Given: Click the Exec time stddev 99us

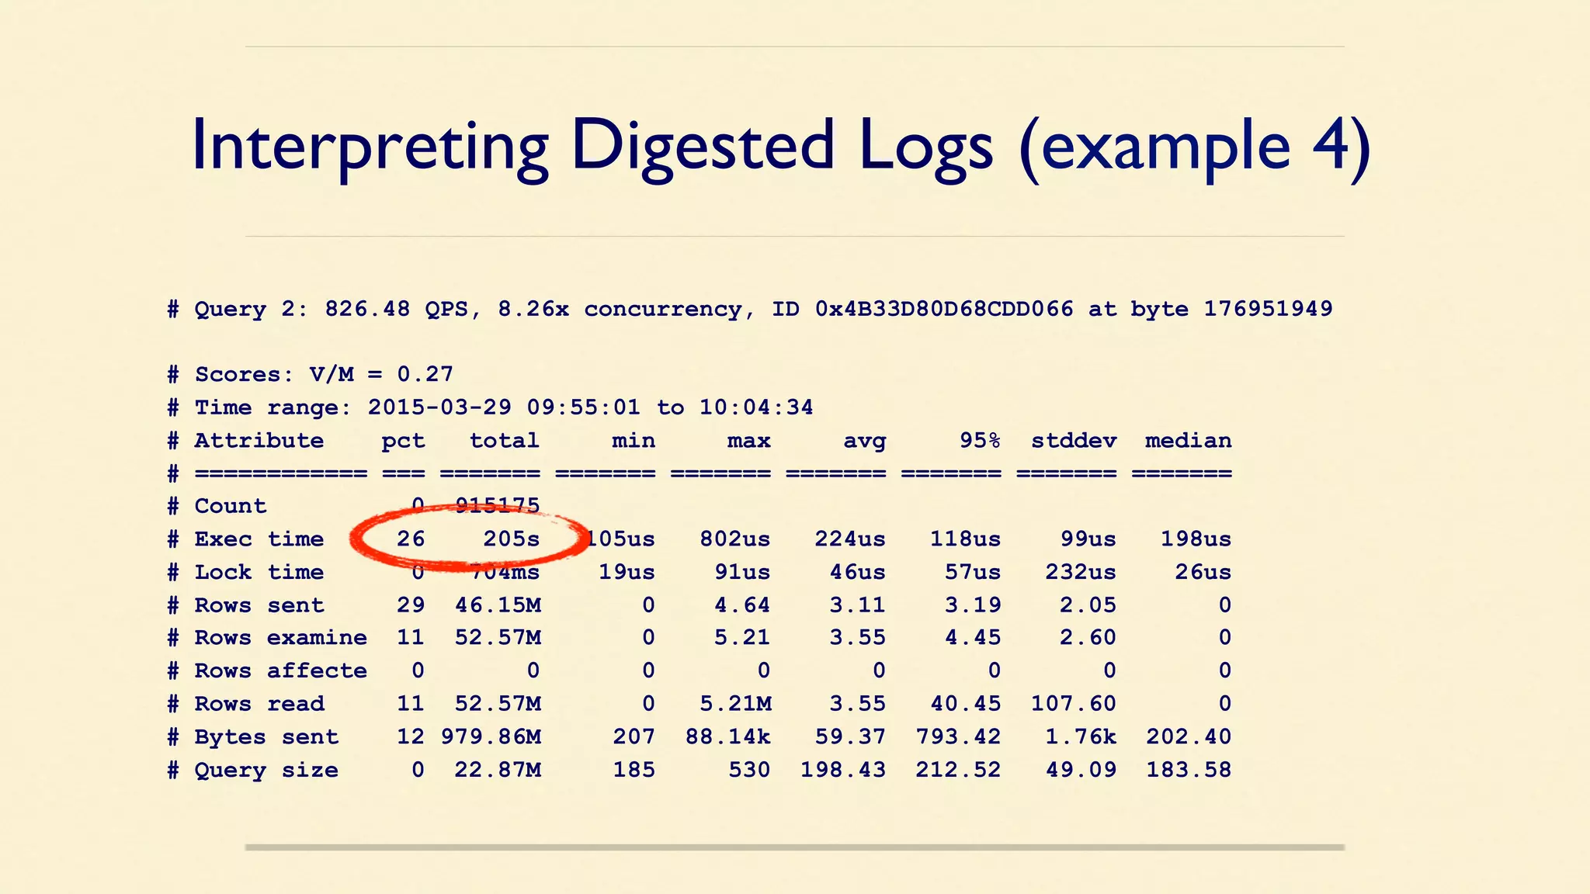Looking at the screenshot, I should (x=1088, y=539).
